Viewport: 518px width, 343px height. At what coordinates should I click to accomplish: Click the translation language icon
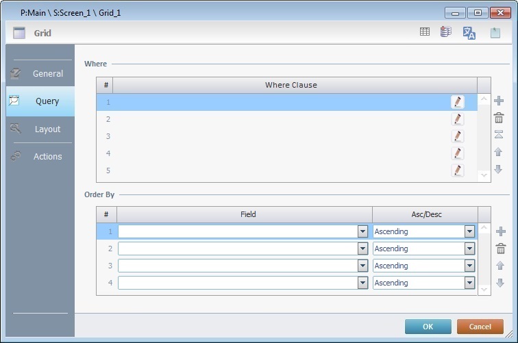(x=469, y=33)
